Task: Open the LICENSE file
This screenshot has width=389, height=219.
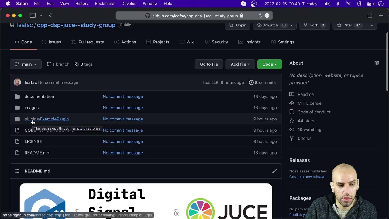Action: [33, 141]
